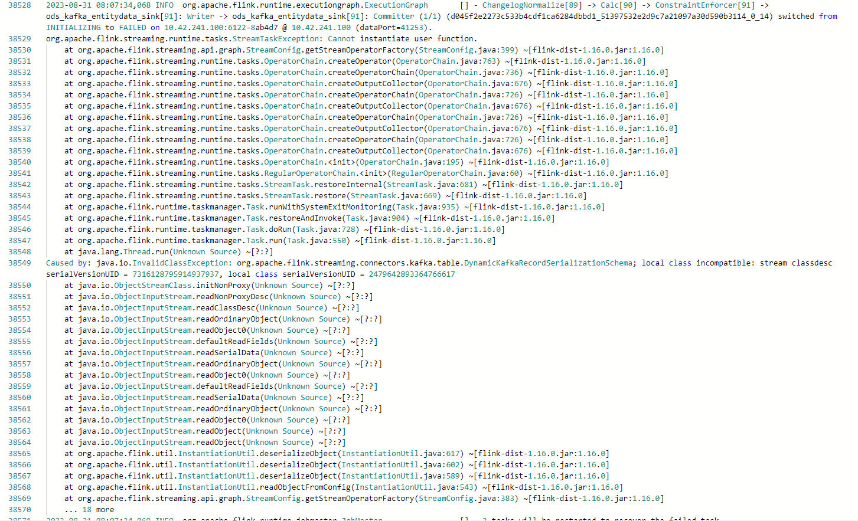Click the word INITIALIZING in the log
The height and width of the screenshot is (521, 858).
(73, 28)
